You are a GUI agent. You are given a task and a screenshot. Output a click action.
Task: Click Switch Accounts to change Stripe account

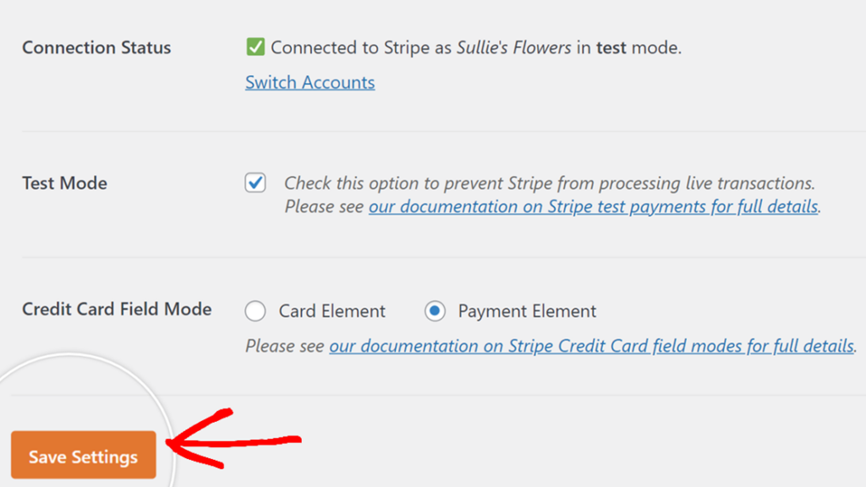[x=310, y=82]
